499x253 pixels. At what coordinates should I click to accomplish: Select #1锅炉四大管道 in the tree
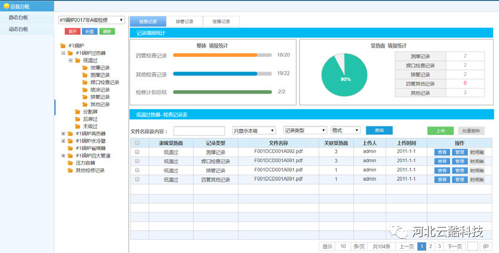[x=93, y=156]
